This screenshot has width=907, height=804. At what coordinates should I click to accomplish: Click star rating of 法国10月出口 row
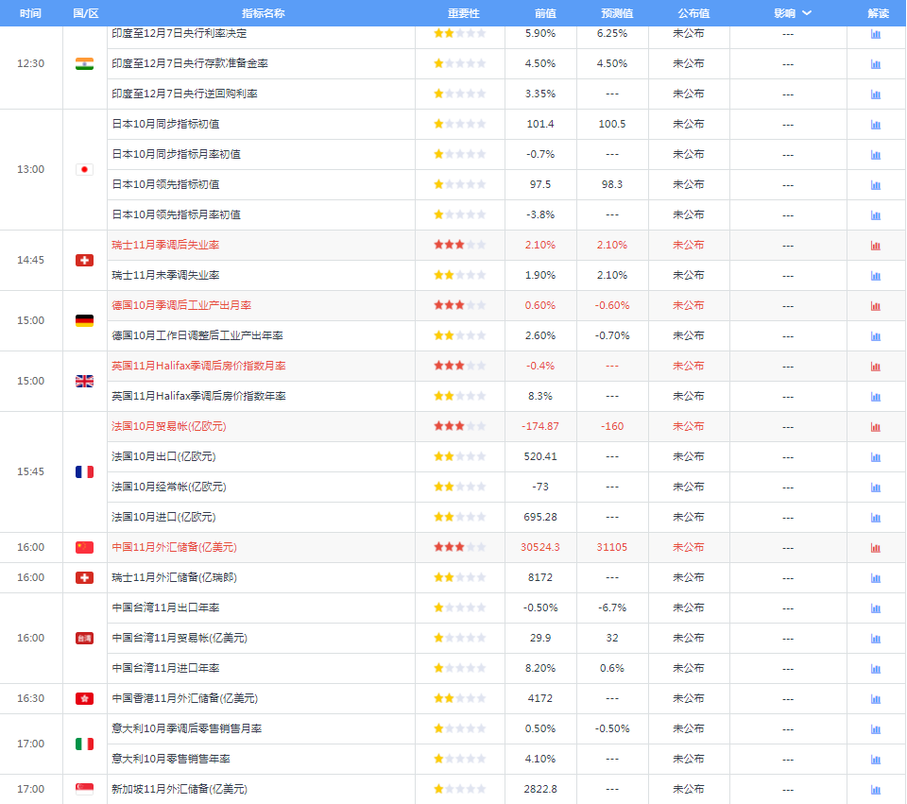tap(460, 456)
